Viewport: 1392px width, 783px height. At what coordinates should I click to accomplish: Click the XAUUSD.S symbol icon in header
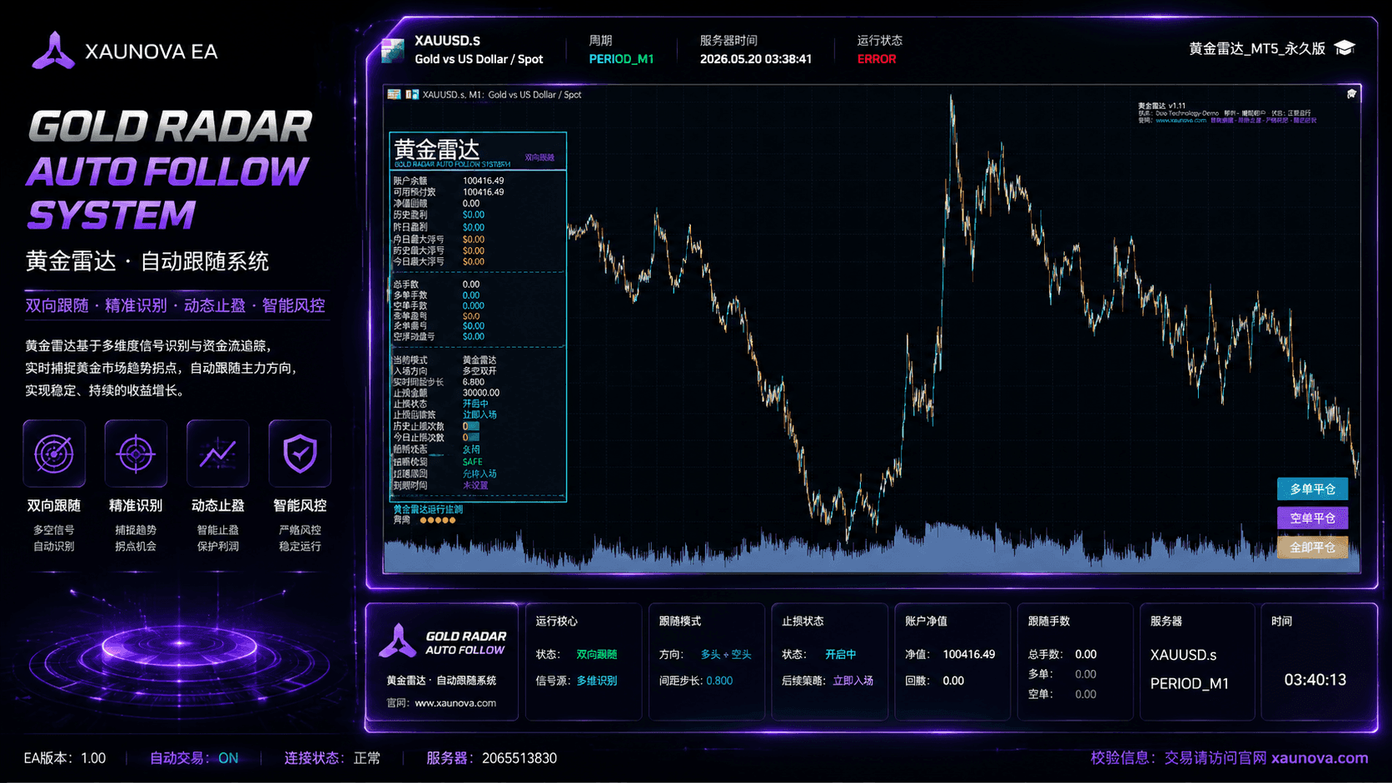(x=393, y=50)
